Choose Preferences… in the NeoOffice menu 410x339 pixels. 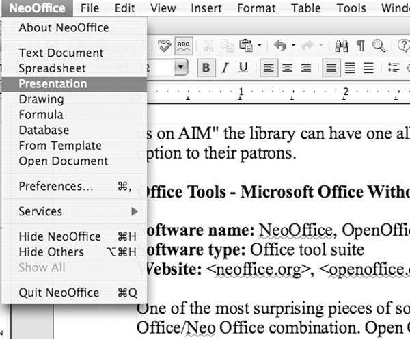click(56, 186)
